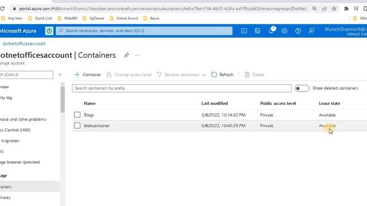Open the $logs container
Screen dimensions: 367x206
pyautogui.click(x=89, y=115)
